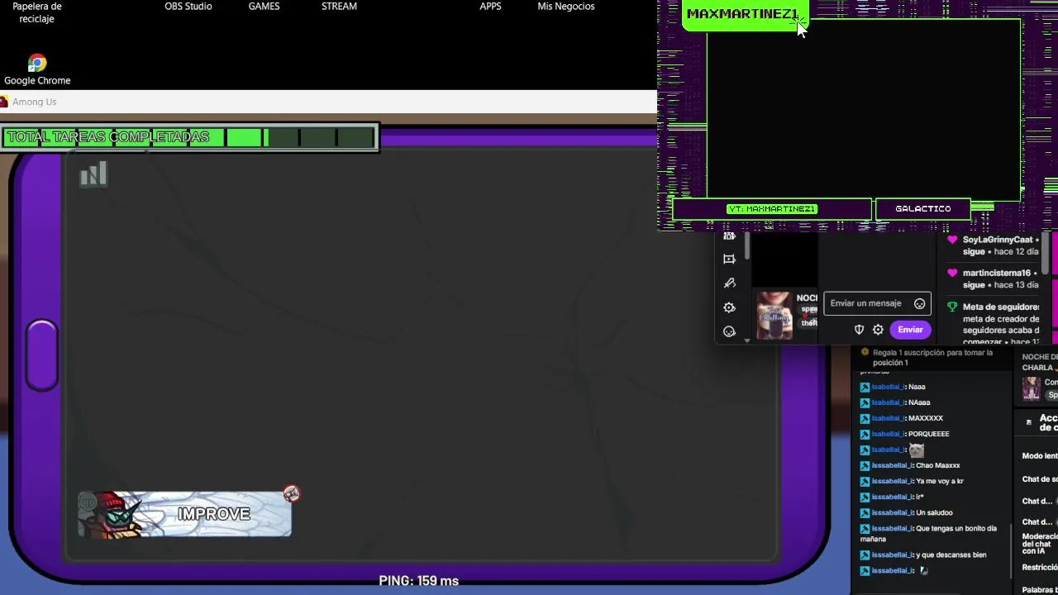Click the connection signal bars icon in Among Us
Screen dimensions: 1058x595
point(93,174)
